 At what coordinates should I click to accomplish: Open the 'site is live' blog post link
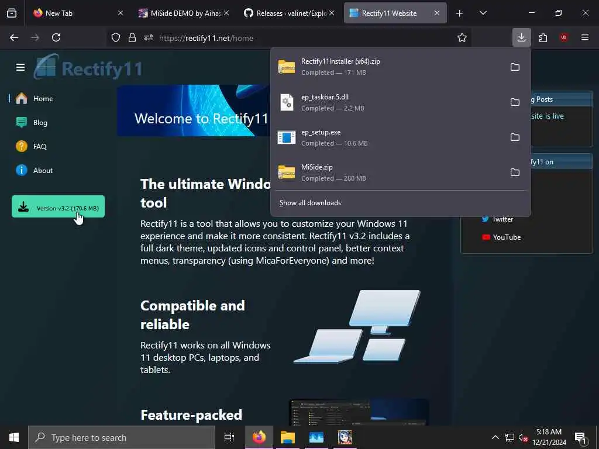click(x=548, y=116)
